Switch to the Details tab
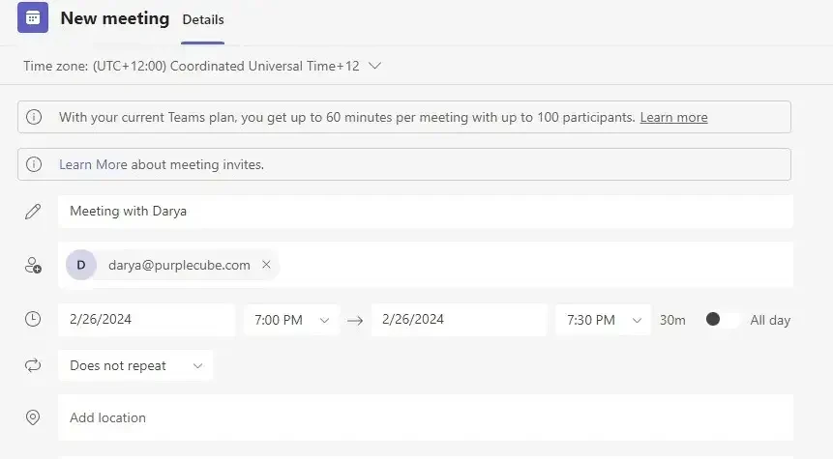The width and height of the screenshot is (833, 459). point(203,19)
